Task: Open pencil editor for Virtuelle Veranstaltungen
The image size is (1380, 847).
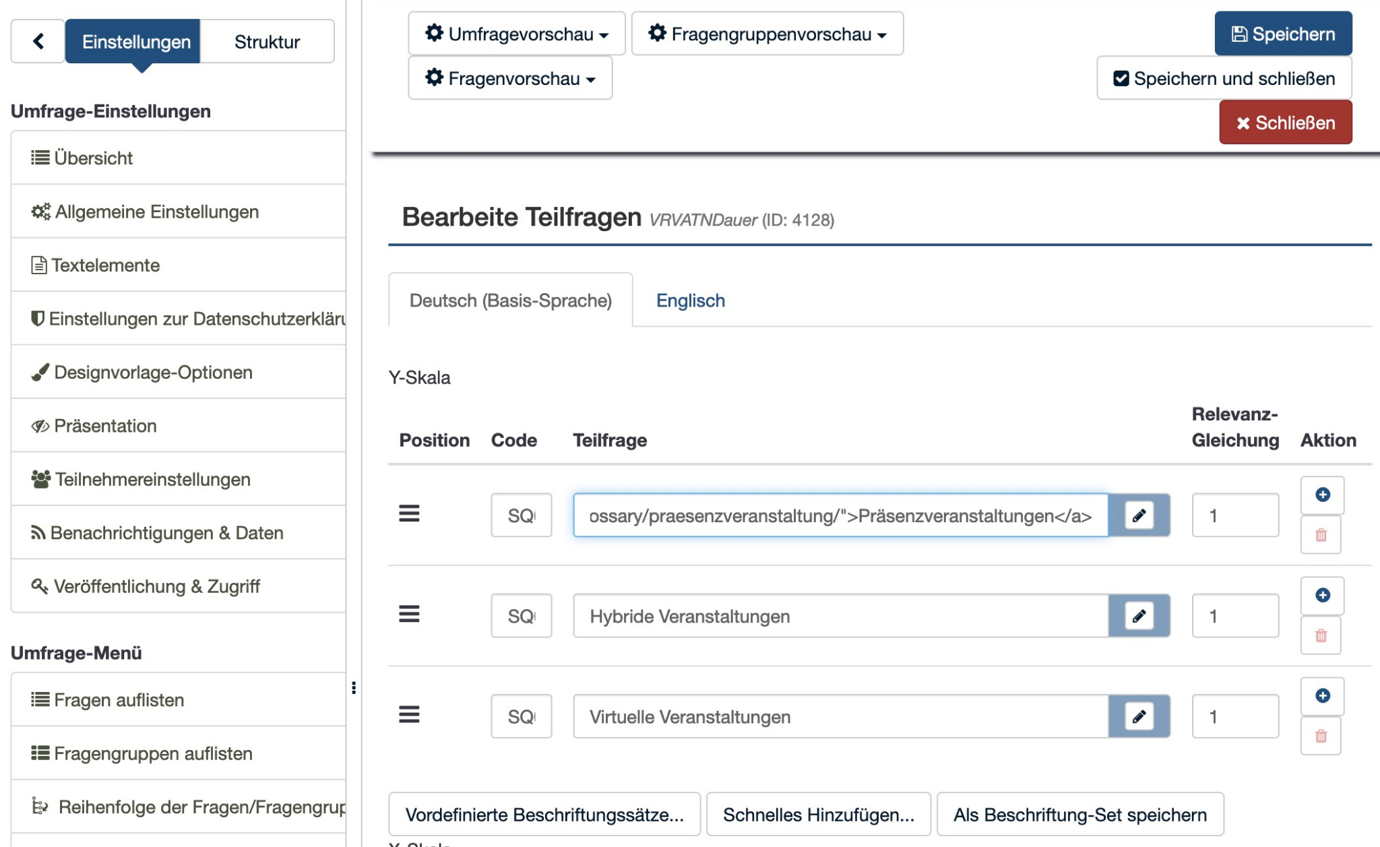Action: pyautogui.click(x=1139, y=716)
